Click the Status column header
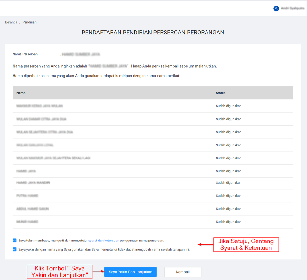This screenshot has width=307, height=280. (220, 93)
